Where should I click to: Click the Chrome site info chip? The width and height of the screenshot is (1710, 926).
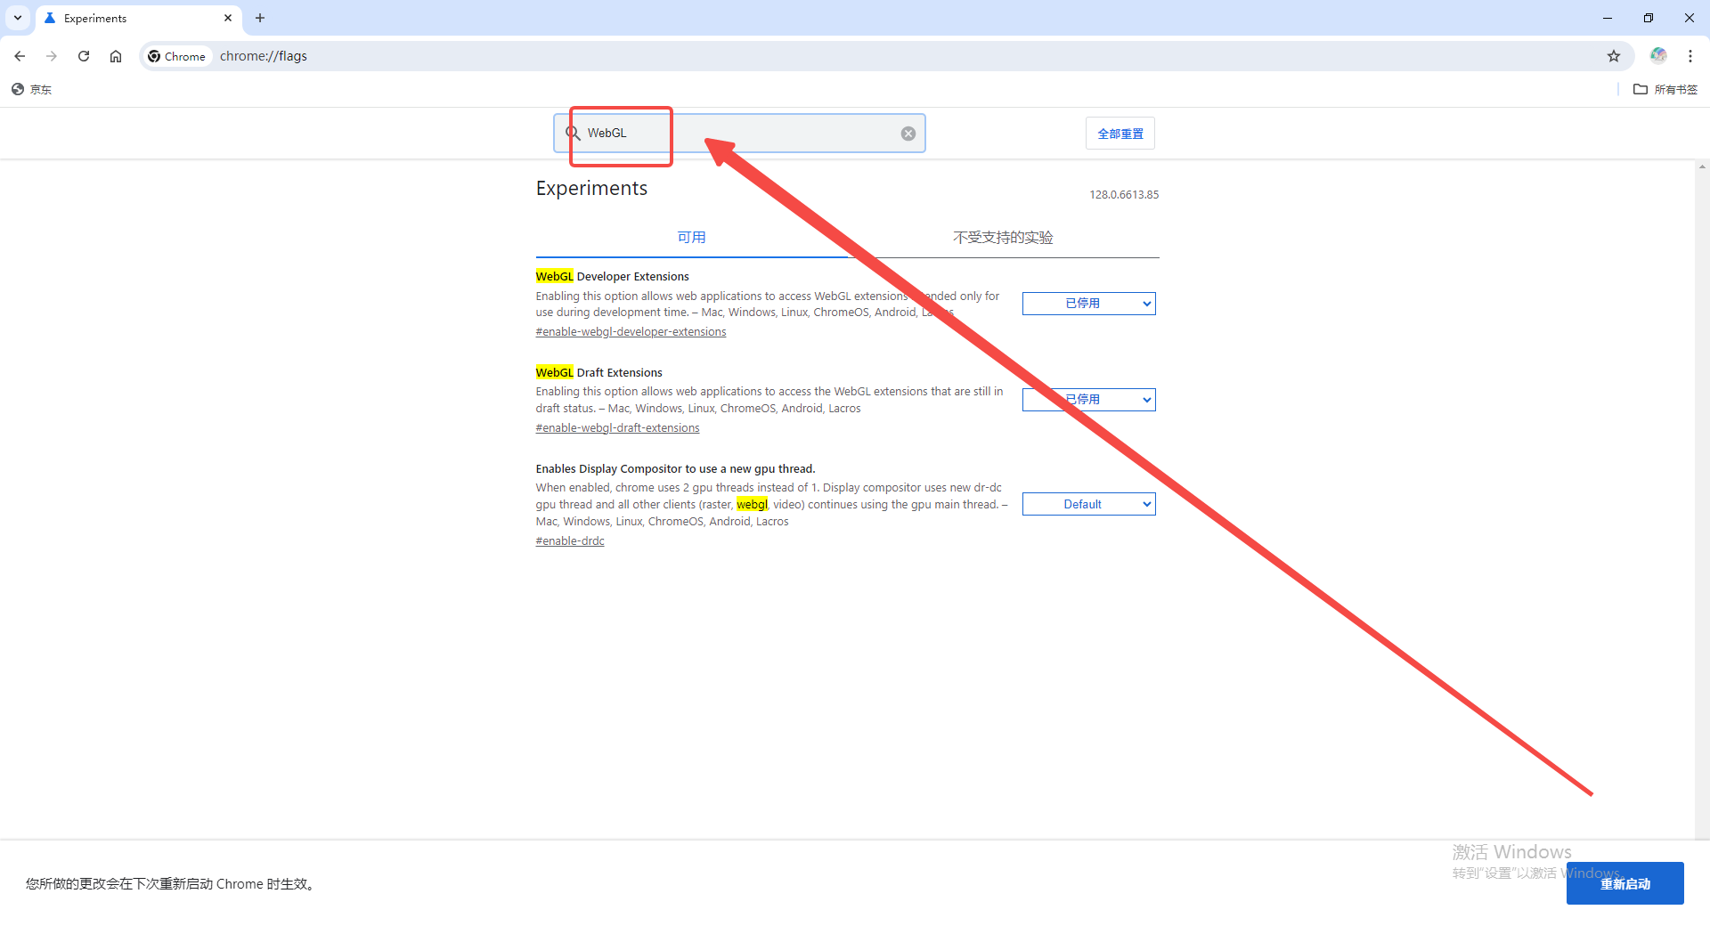coord(177,56)
